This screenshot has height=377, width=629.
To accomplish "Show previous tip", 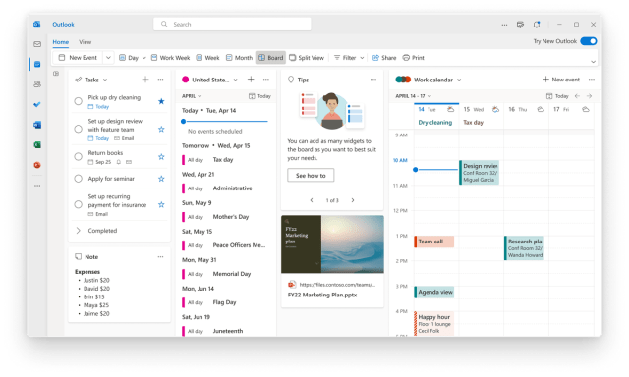I will pyautogui.click(x=312, y=200).
